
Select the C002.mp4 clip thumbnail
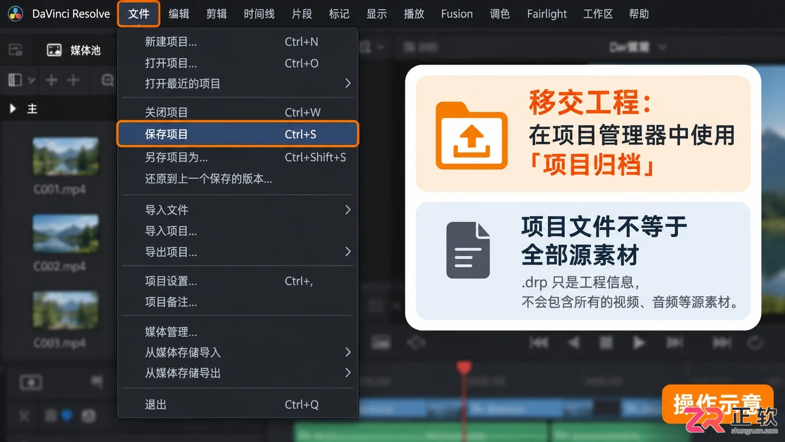(x=65, y=233)
